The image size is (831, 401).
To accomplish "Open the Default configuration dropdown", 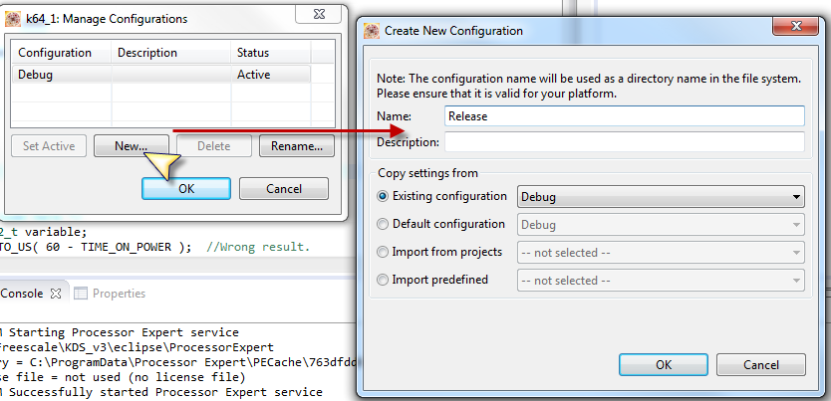I will tap(661, 225).
